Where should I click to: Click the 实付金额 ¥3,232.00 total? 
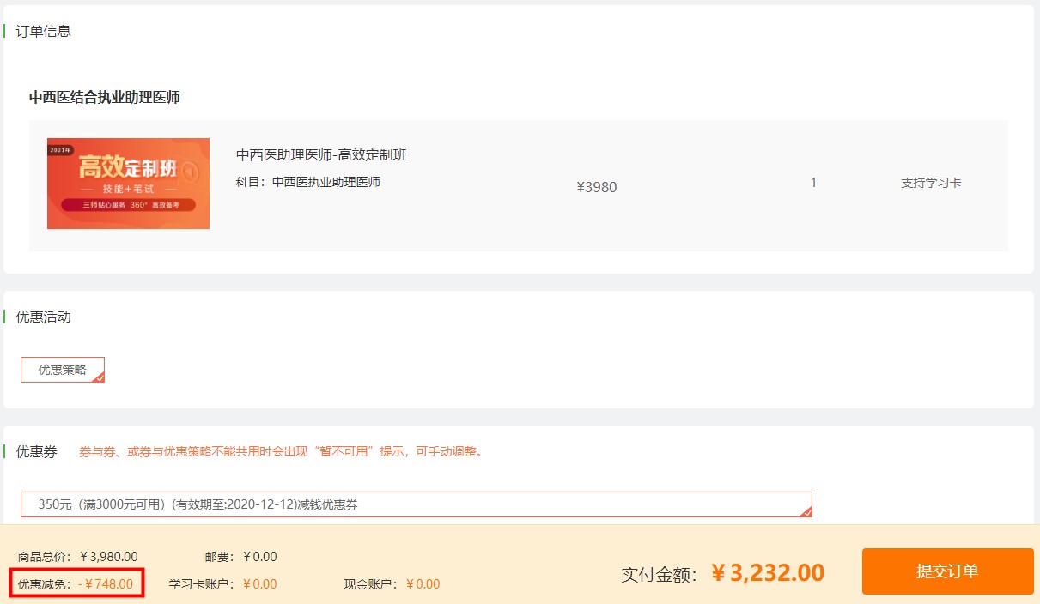[x=768, y=573]
